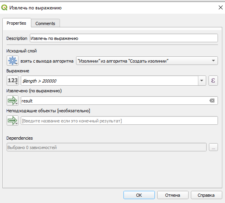The width and height of the screenshot is (225, 203).
Task: Confirm dialog with OK button
Action: pos(139,195)
